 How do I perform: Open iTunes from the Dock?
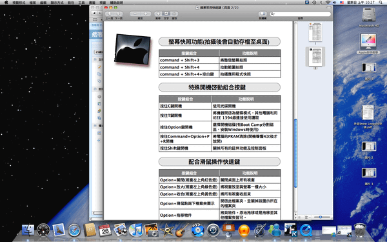click(135, 230)
